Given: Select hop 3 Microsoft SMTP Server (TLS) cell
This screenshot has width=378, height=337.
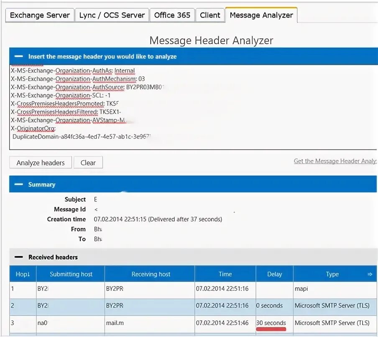Looking at the screenshot, I should (335, 323).
